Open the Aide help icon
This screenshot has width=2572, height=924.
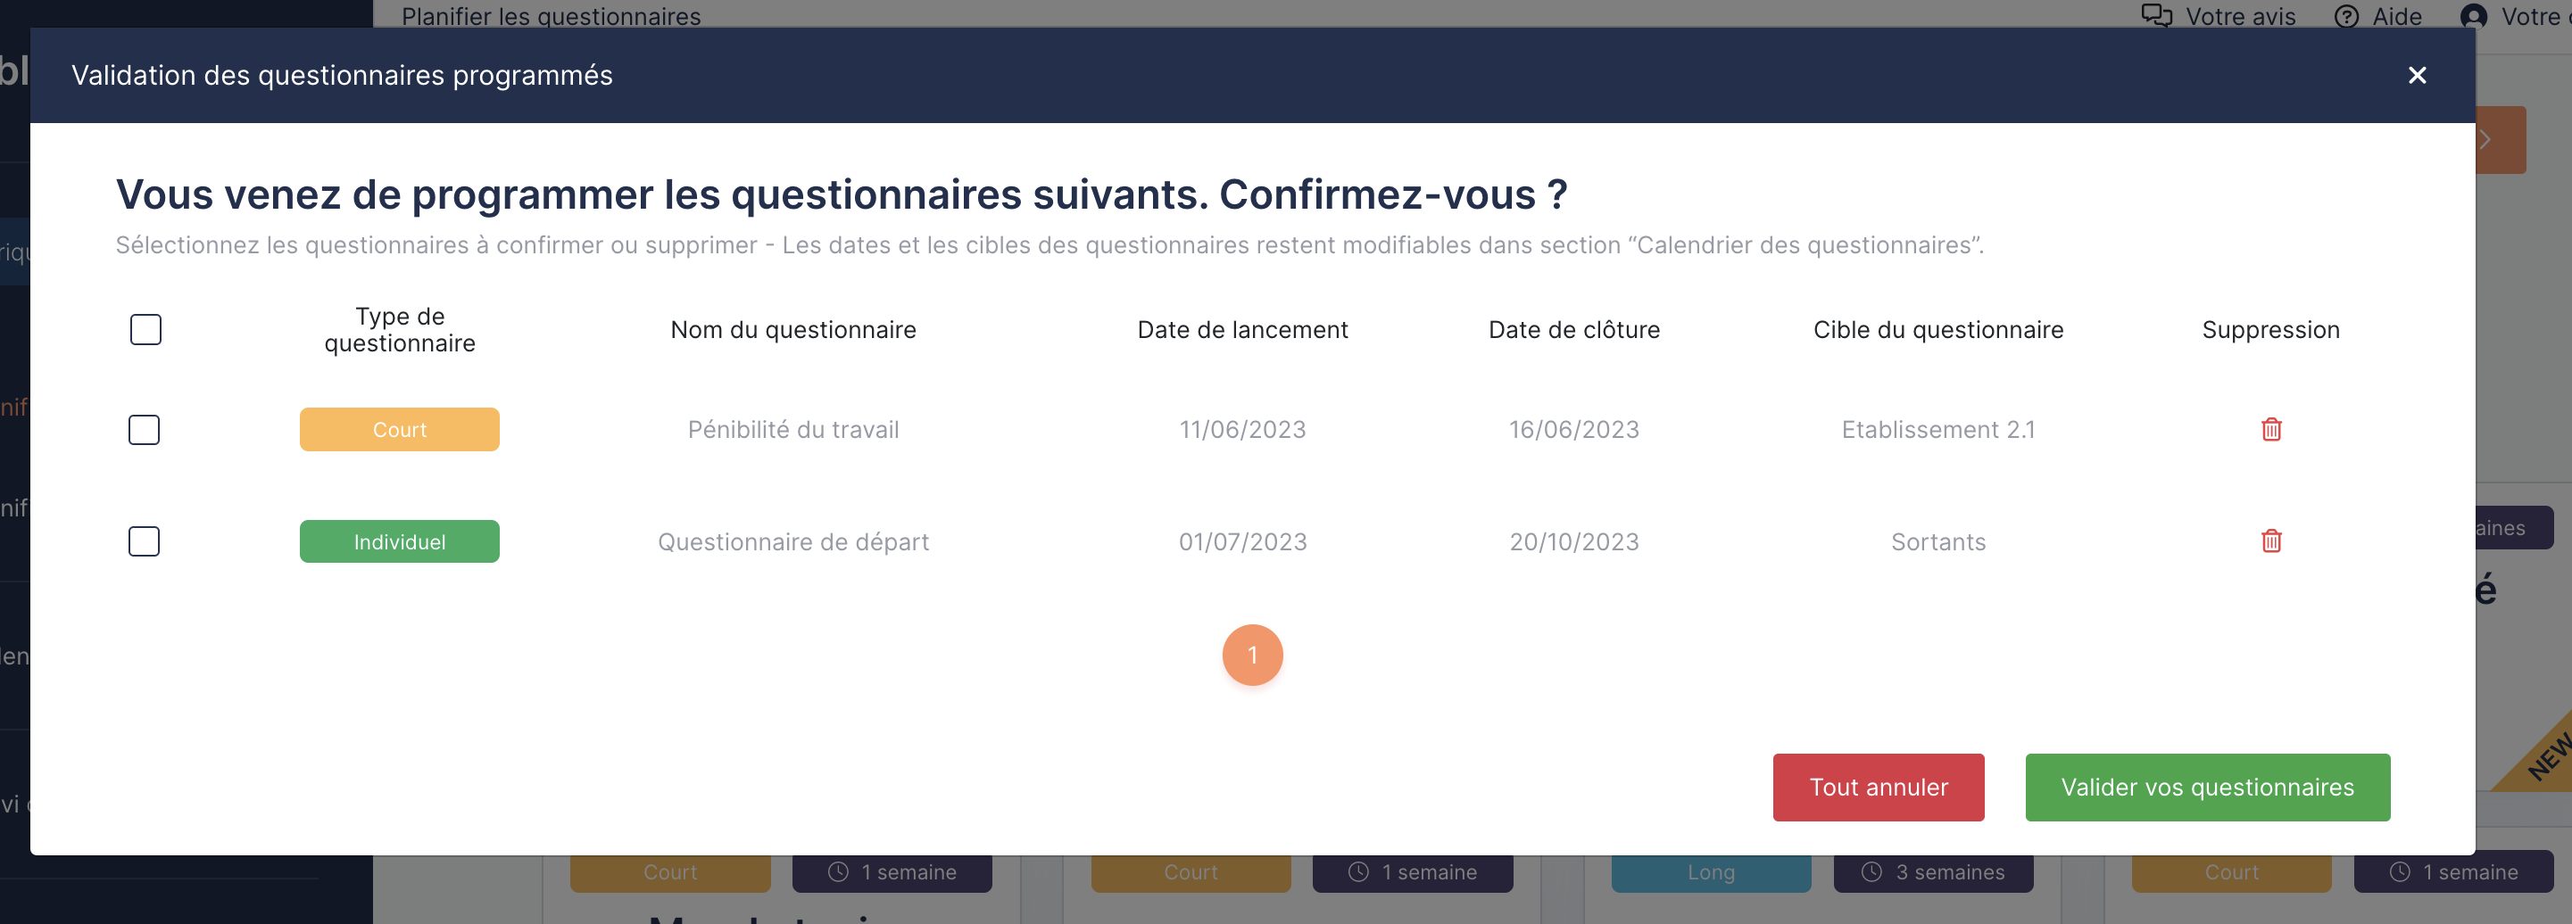pyautogui.click(x=2345, y=17)
